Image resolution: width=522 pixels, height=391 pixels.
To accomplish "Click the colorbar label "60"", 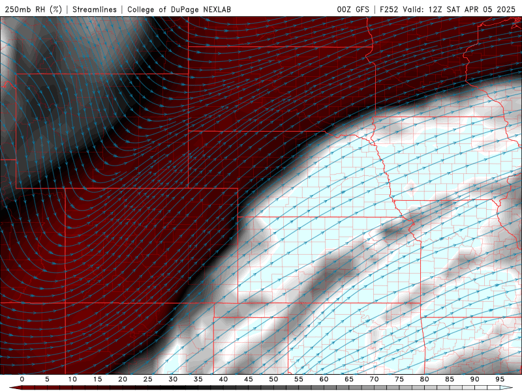I will tap(324, 379).
